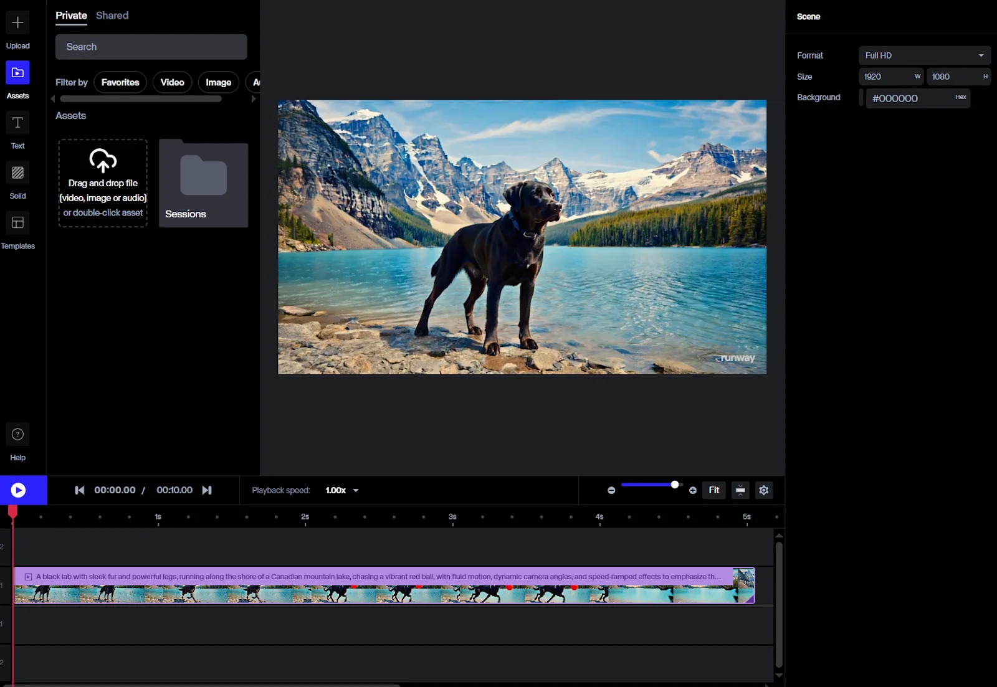Toggle timeline track height icon
Image resolution: width=997 pixels, height=687 pixels.
[740, 490]
